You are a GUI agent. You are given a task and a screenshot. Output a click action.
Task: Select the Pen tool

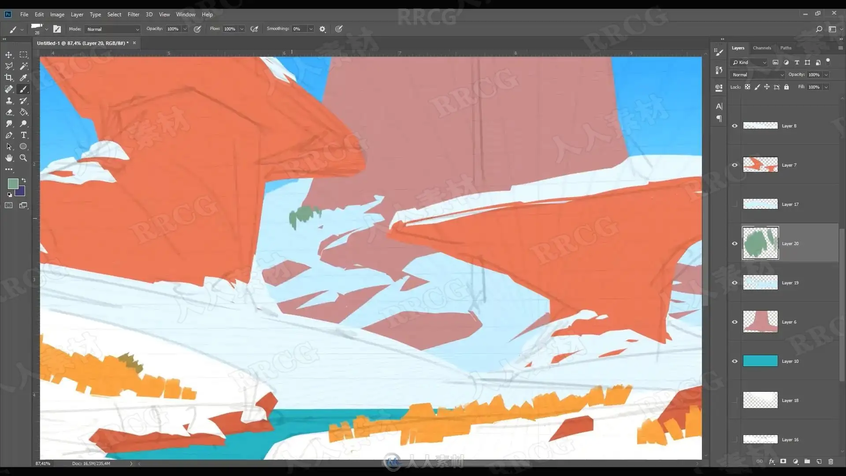tap(9, 135)
